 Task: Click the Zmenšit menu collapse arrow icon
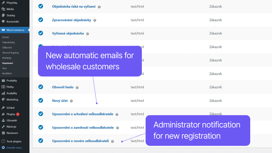coord(3,148)
